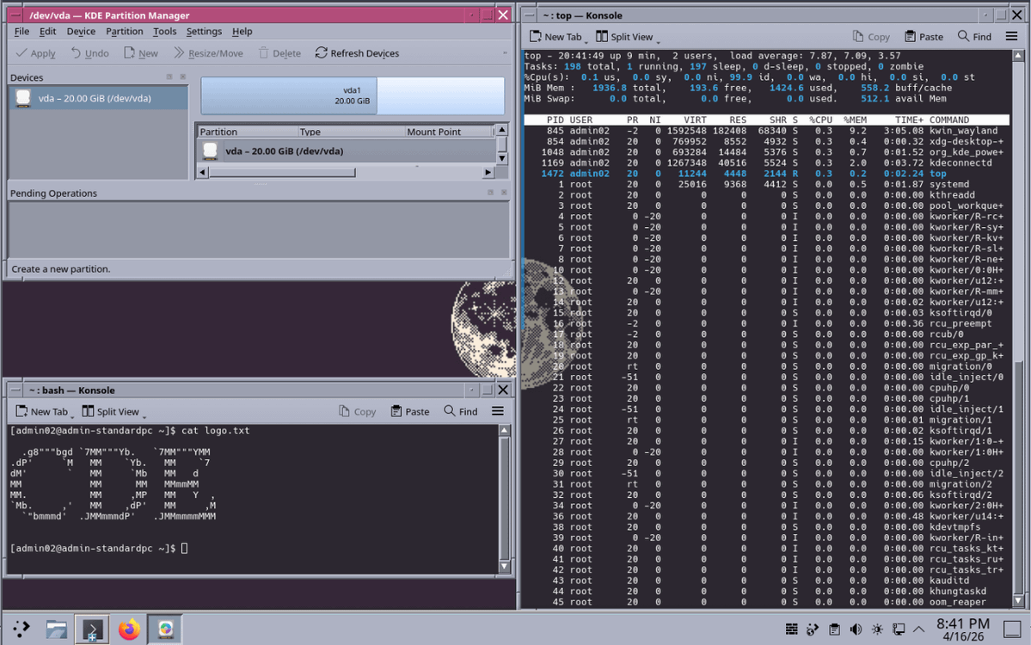
Task: Click Split View in top Konsole
Action: [624, 37]
